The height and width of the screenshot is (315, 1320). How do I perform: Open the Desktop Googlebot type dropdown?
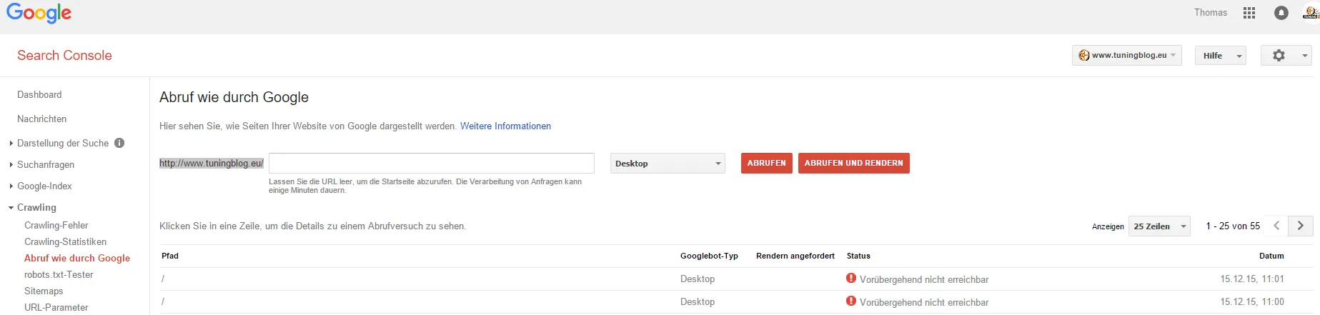pos(668,163)
